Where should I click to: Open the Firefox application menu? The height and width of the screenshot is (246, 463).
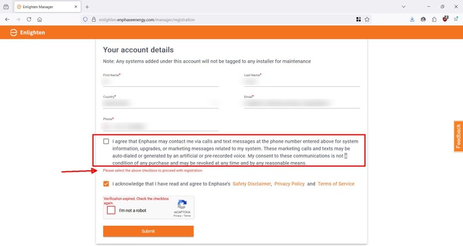click(455, 19)
